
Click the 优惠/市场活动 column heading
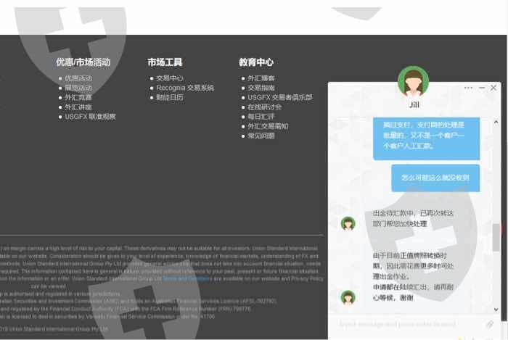coord(83,62)
